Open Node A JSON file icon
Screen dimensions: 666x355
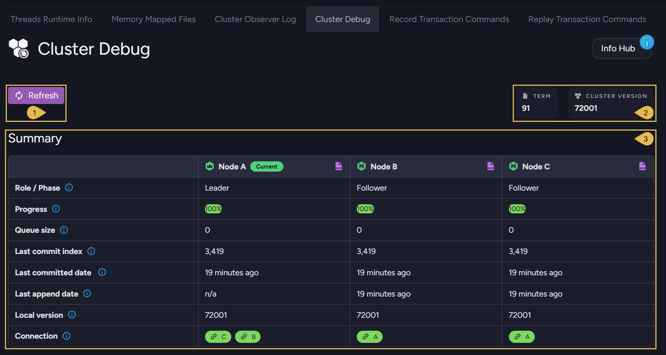click(339, 166)
